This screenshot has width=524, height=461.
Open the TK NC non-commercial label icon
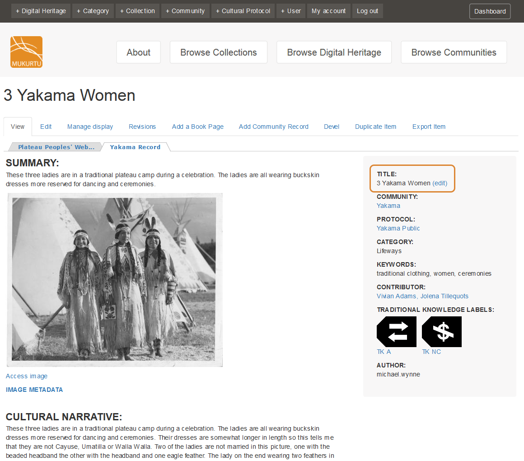pos(441,332)
